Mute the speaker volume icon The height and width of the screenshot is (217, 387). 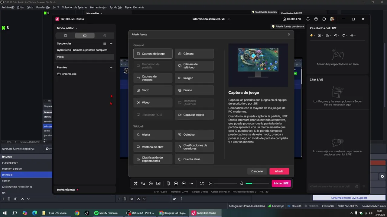pos(210,183)
